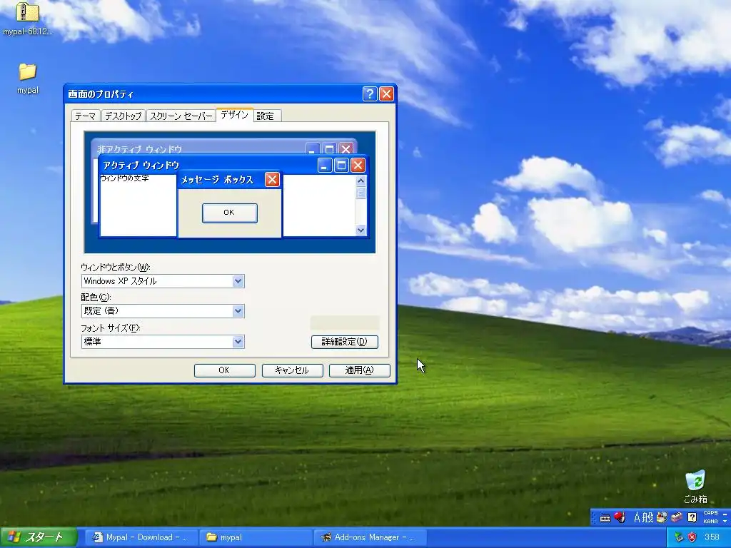Open the mypal-68.12 zip file icon

pyautogui.click(x=28, y=19)
